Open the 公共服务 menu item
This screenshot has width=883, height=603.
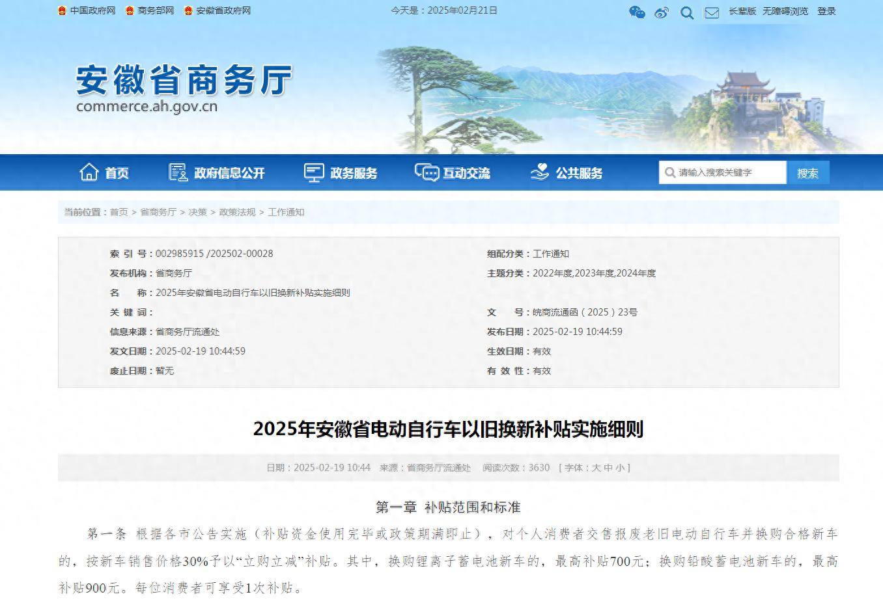(x=579, y=173)
